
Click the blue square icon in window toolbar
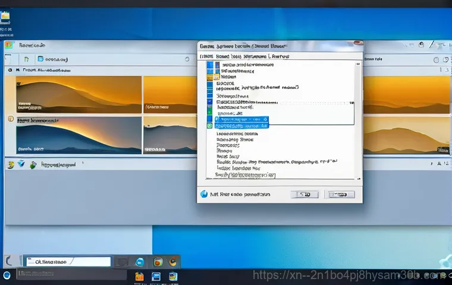coord(40,59)
